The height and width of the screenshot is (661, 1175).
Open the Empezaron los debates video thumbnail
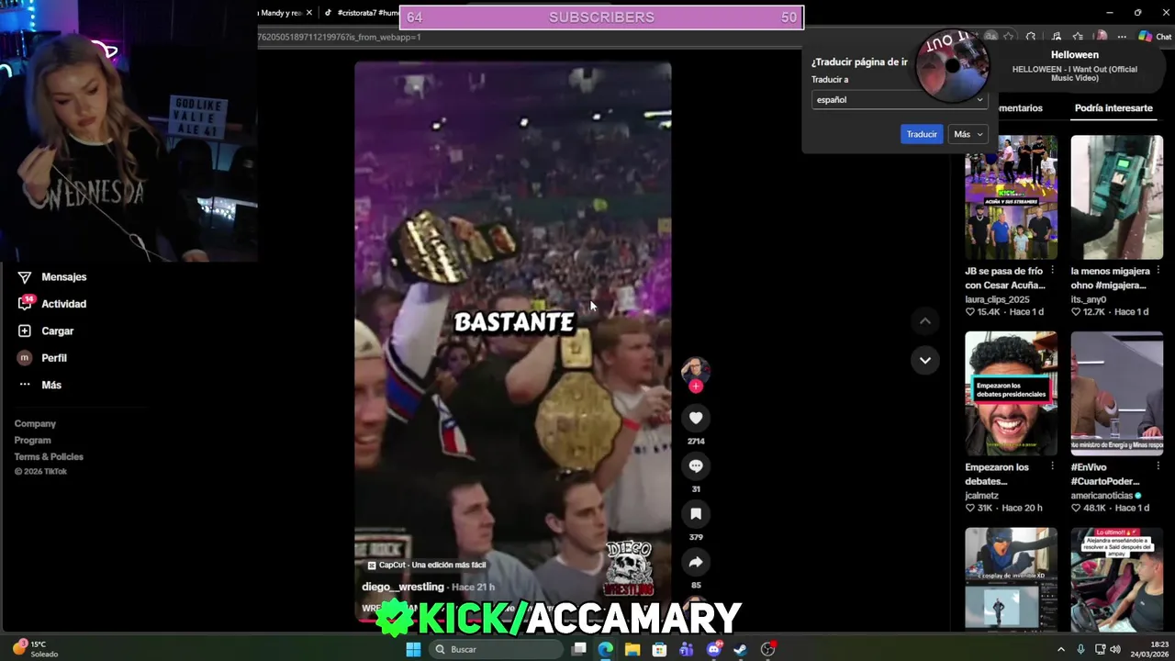click(1011, 393)
